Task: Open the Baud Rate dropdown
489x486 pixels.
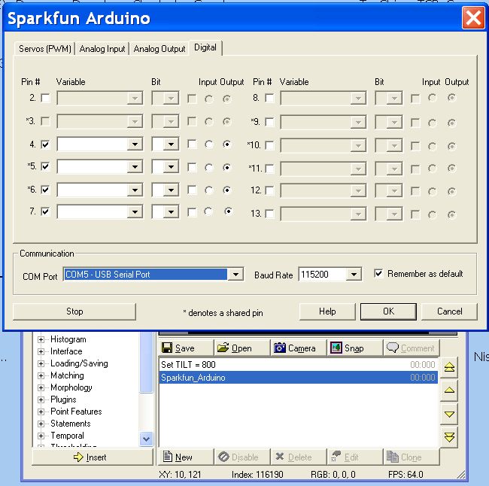Action: (354, 275)
